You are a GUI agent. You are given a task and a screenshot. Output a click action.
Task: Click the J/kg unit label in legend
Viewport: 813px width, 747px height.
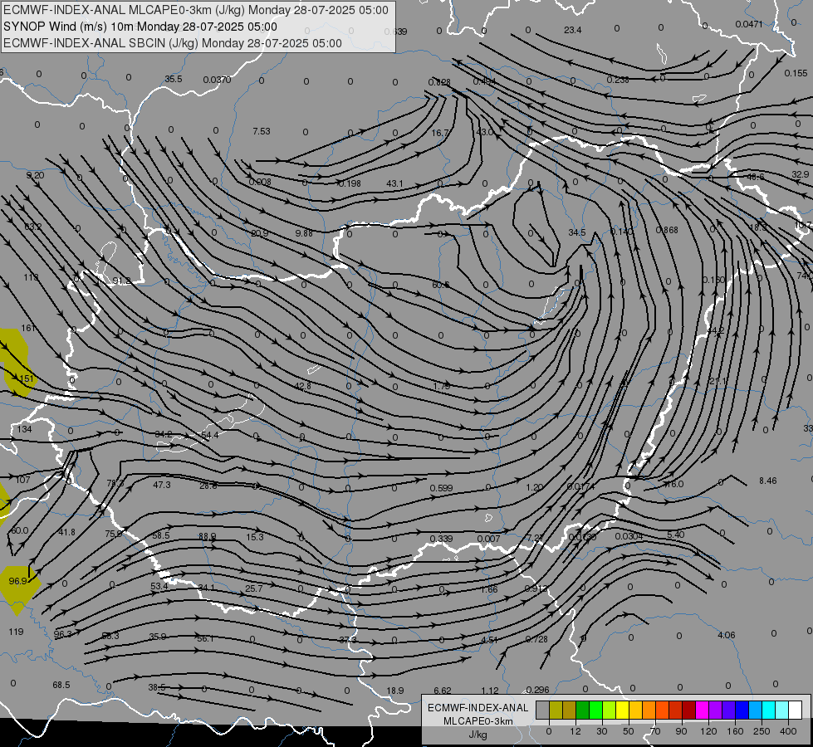click(478, 735)
